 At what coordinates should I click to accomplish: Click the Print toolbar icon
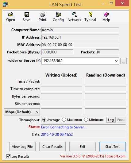43,15
